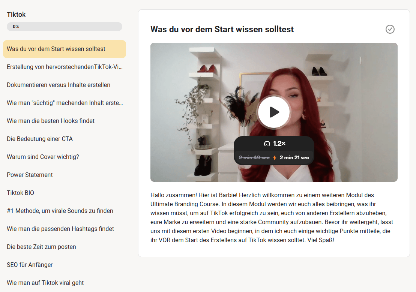Go to 'SEO für Anfänger' lesson
The width and height of the screenshot is (416, 292).
point(65,265)
